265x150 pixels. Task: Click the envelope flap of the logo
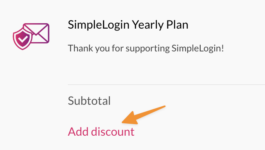[36, 29]
